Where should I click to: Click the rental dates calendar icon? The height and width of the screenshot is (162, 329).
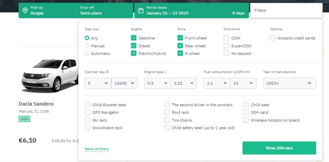coord(141,11)
